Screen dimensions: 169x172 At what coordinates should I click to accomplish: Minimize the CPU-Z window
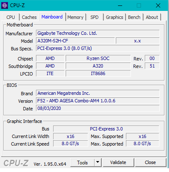click(x=120, y=5)
